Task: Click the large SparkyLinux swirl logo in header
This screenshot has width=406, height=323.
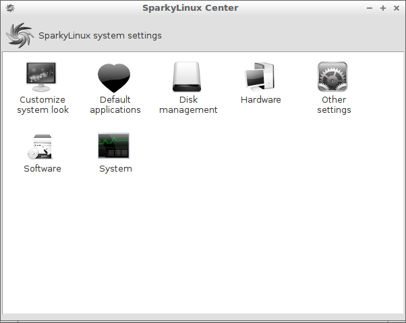Action: click(20, 35)
